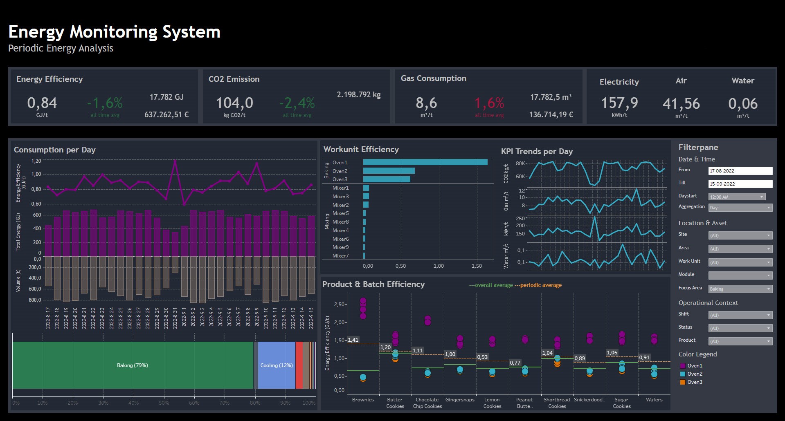
Task: Open the Product filter dropdown
Action: [x=740, y=341]
